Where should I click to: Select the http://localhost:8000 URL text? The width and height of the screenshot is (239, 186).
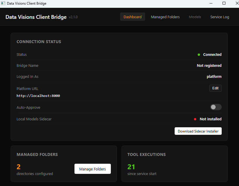38,96
